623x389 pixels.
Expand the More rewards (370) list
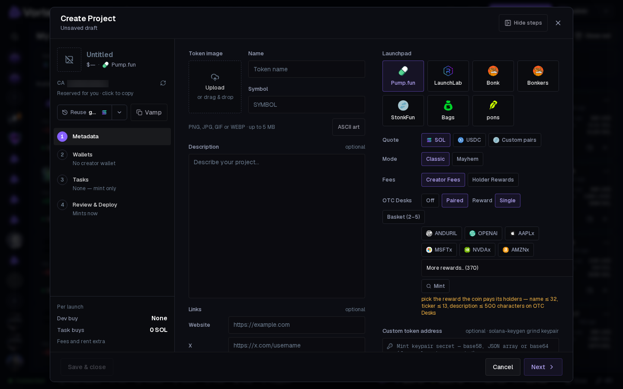pos(497,268)
